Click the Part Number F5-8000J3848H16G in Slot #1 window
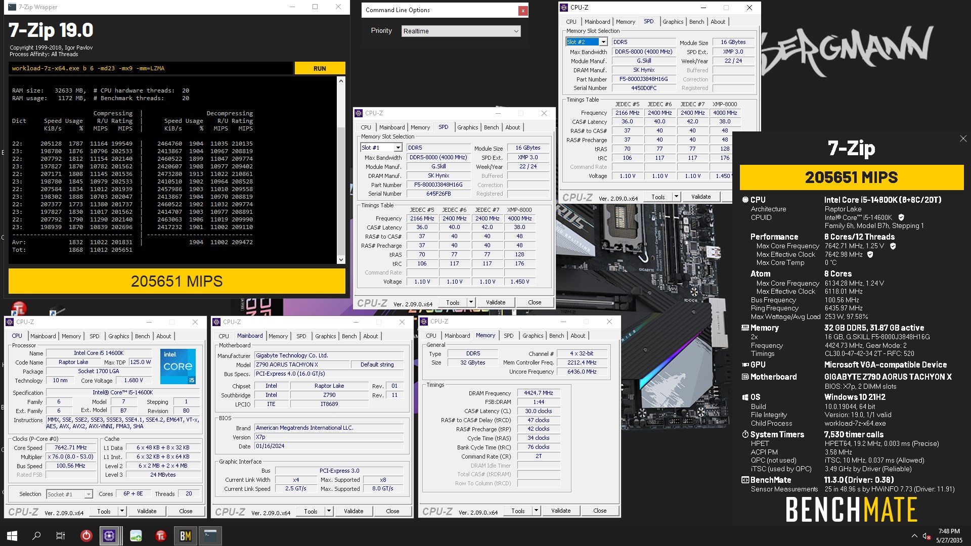 (x=438, y=185)
